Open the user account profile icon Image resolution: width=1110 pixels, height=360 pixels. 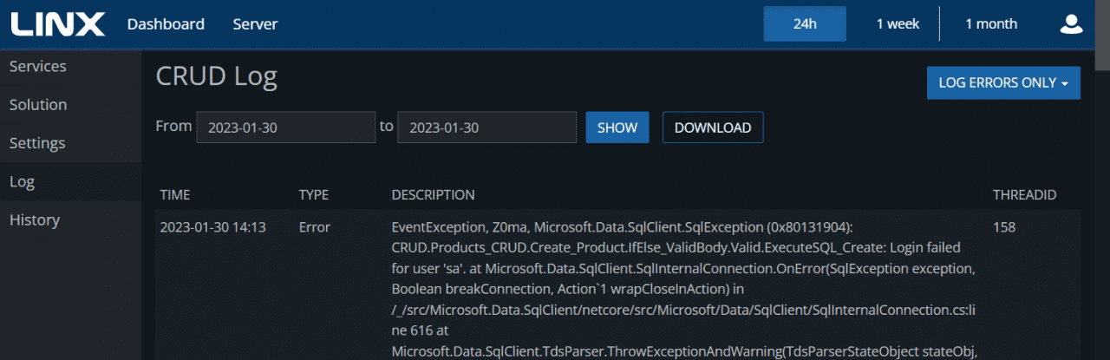click(x=1072, y=24)
